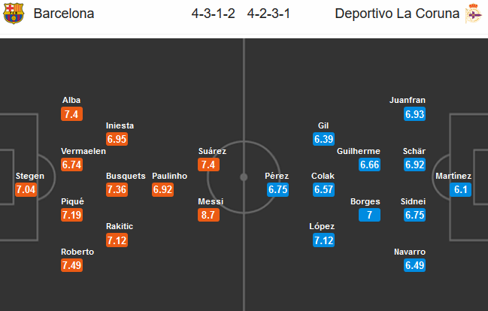This screenshot has height=311, width=488.
Task: Click the Iniesta player name
Action: 120,125
